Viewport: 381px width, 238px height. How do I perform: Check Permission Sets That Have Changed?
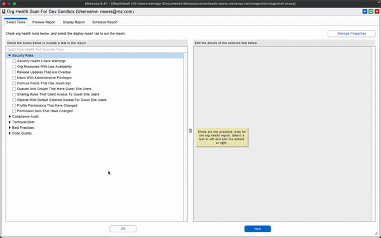pos(14,111)
